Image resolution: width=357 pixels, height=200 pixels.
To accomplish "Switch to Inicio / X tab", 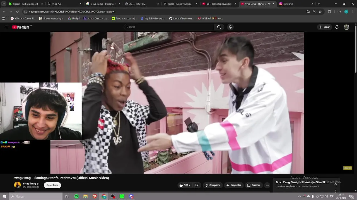I will pos(64,4).
